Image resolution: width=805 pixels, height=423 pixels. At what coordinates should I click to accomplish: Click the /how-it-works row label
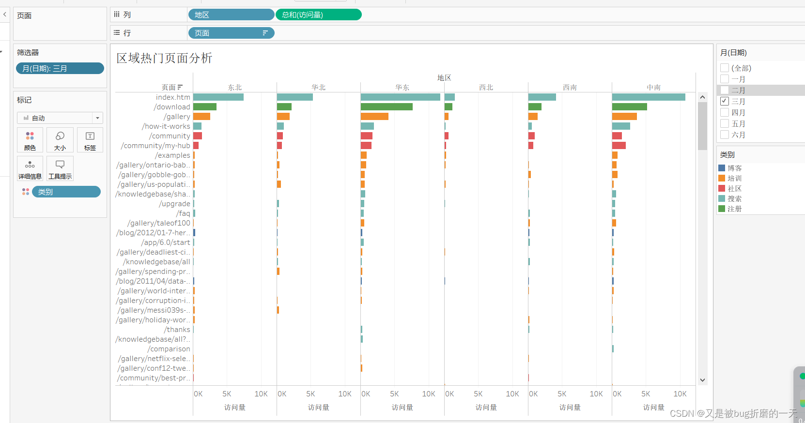[x=166, y=126]
